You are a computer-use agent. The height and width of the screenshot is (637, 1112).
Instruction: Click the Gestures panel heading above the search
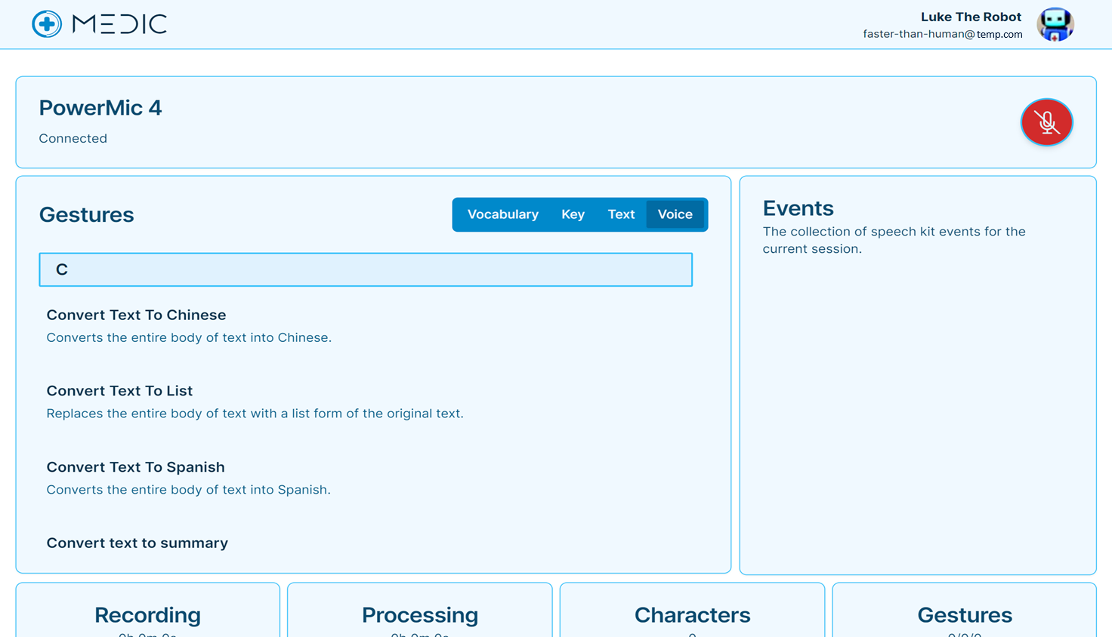click(x=86, y=214)
